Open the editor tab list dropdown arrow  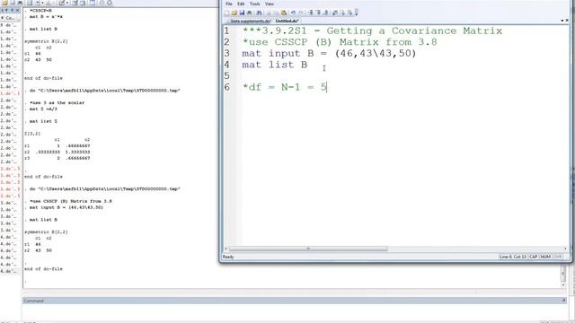coord(562,21)
